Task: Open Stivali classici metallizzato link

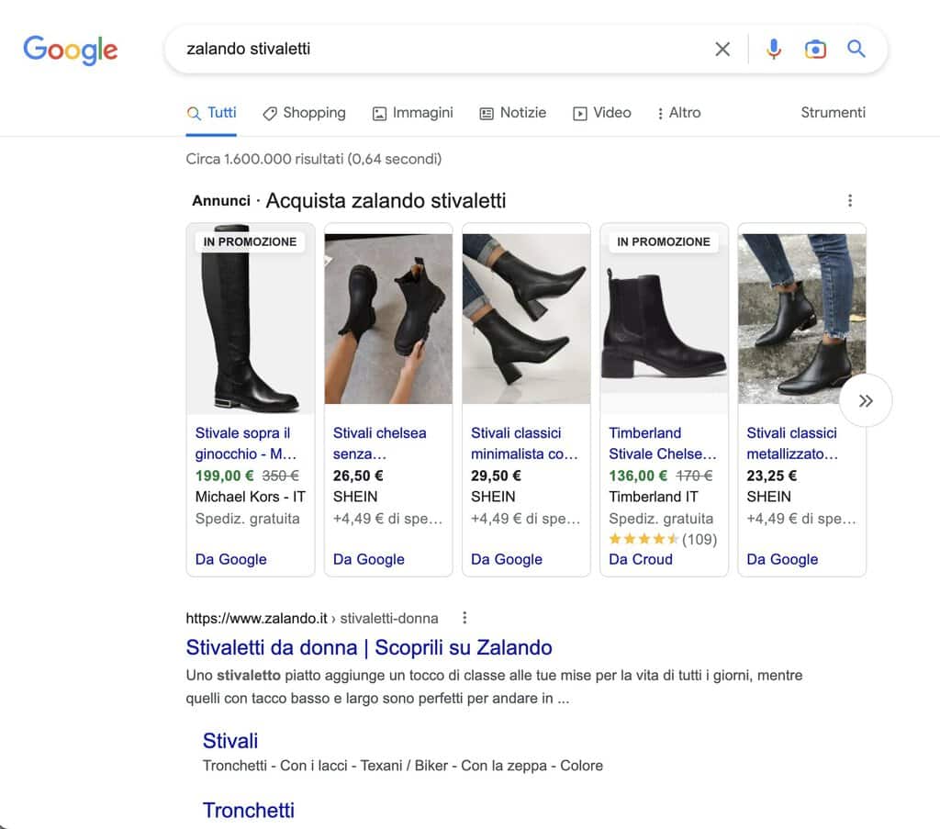Action: click(x=792, y=443)
